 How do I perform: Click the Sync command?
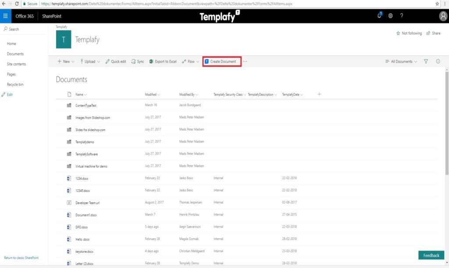click(138, 61)
